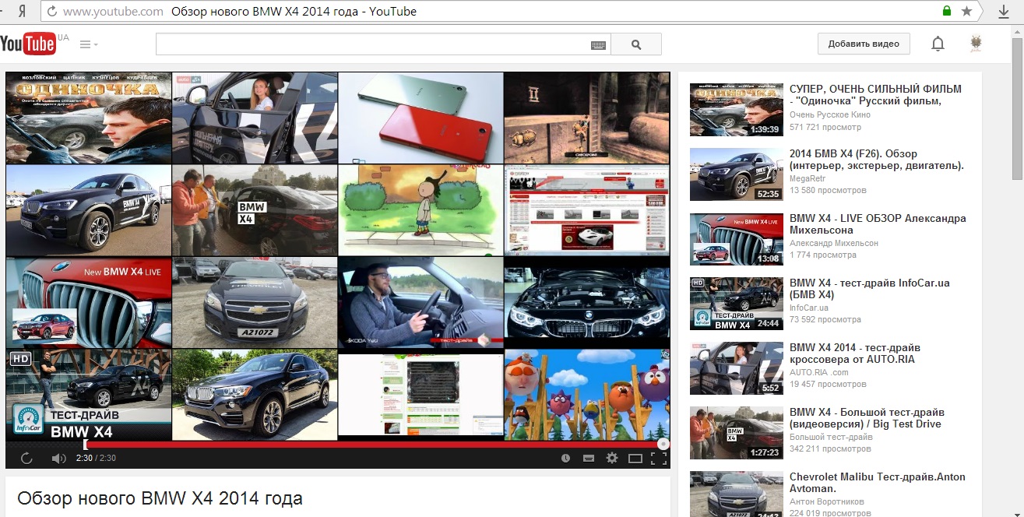Open the sidebar thumbnail with duration 52:35
The height and width of the screenshot is (517, 1024).
[737, 174]
